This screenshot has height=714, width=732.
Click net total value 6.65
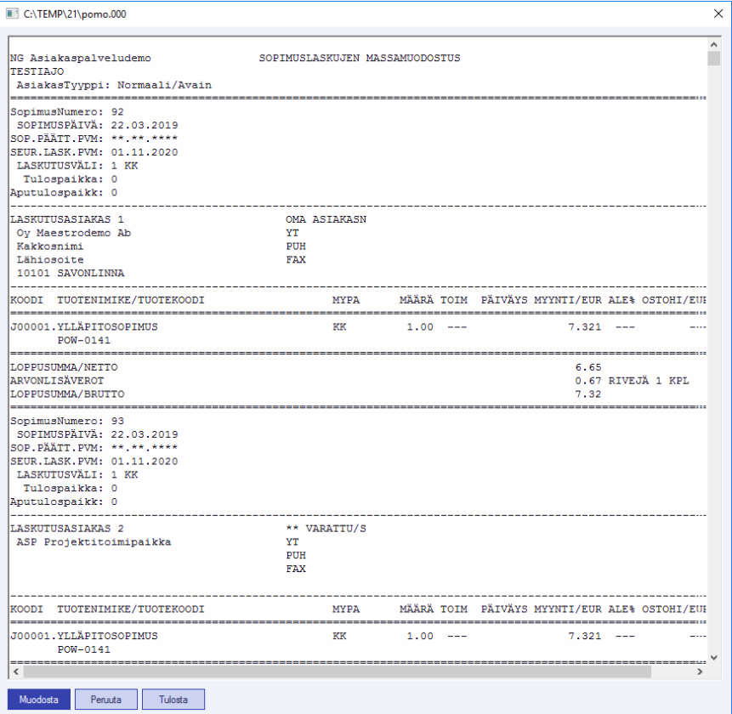588,367
